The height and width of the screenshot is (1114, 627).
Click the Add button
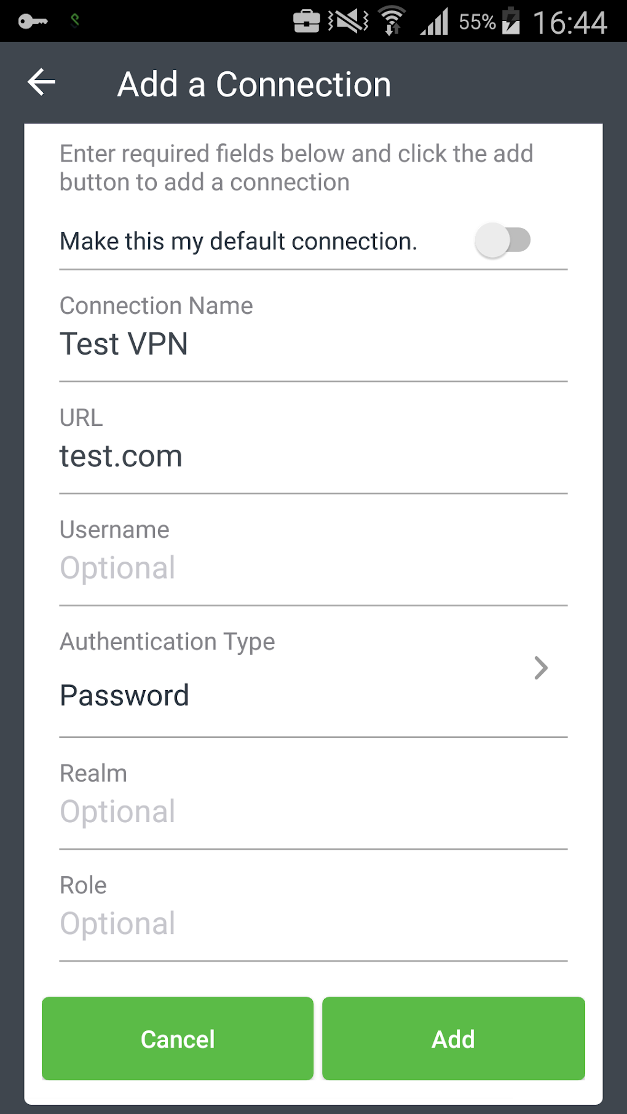pos(454,1038)
